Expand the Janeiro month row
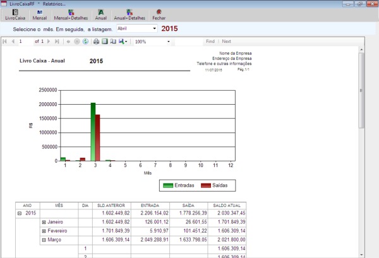 44,222
